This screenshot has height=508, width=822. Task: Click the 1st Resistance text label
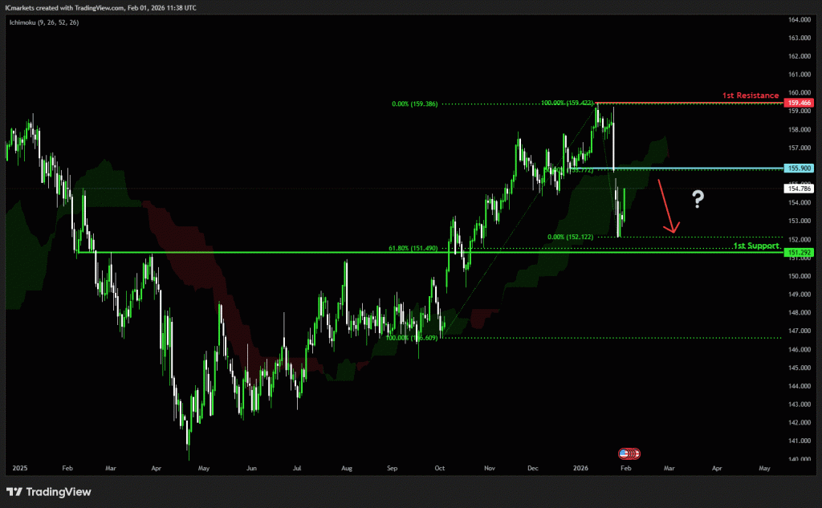pos(750,96)
